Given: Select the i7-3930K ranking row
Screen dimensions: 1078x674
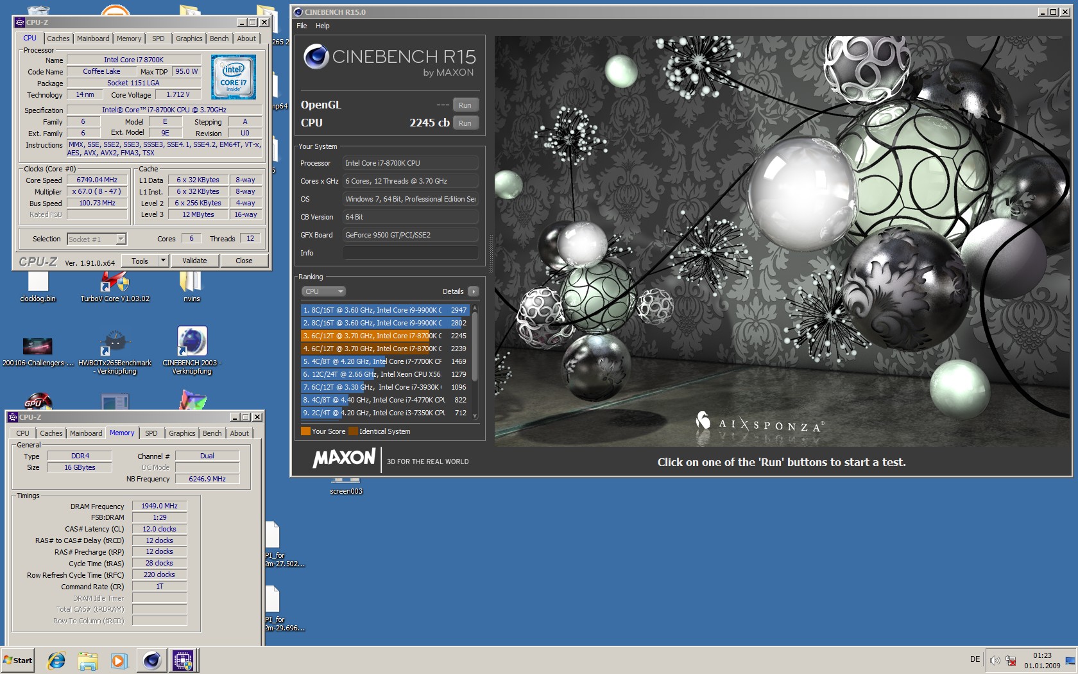Looking at the screenshot, I should click(x=385, y=387).
